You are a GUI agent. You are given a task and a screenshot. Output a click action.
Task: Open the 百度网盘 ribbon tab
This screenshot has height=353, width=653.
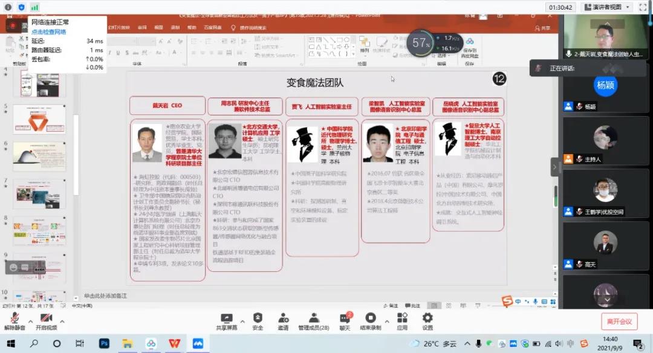(x=213, y=27)
